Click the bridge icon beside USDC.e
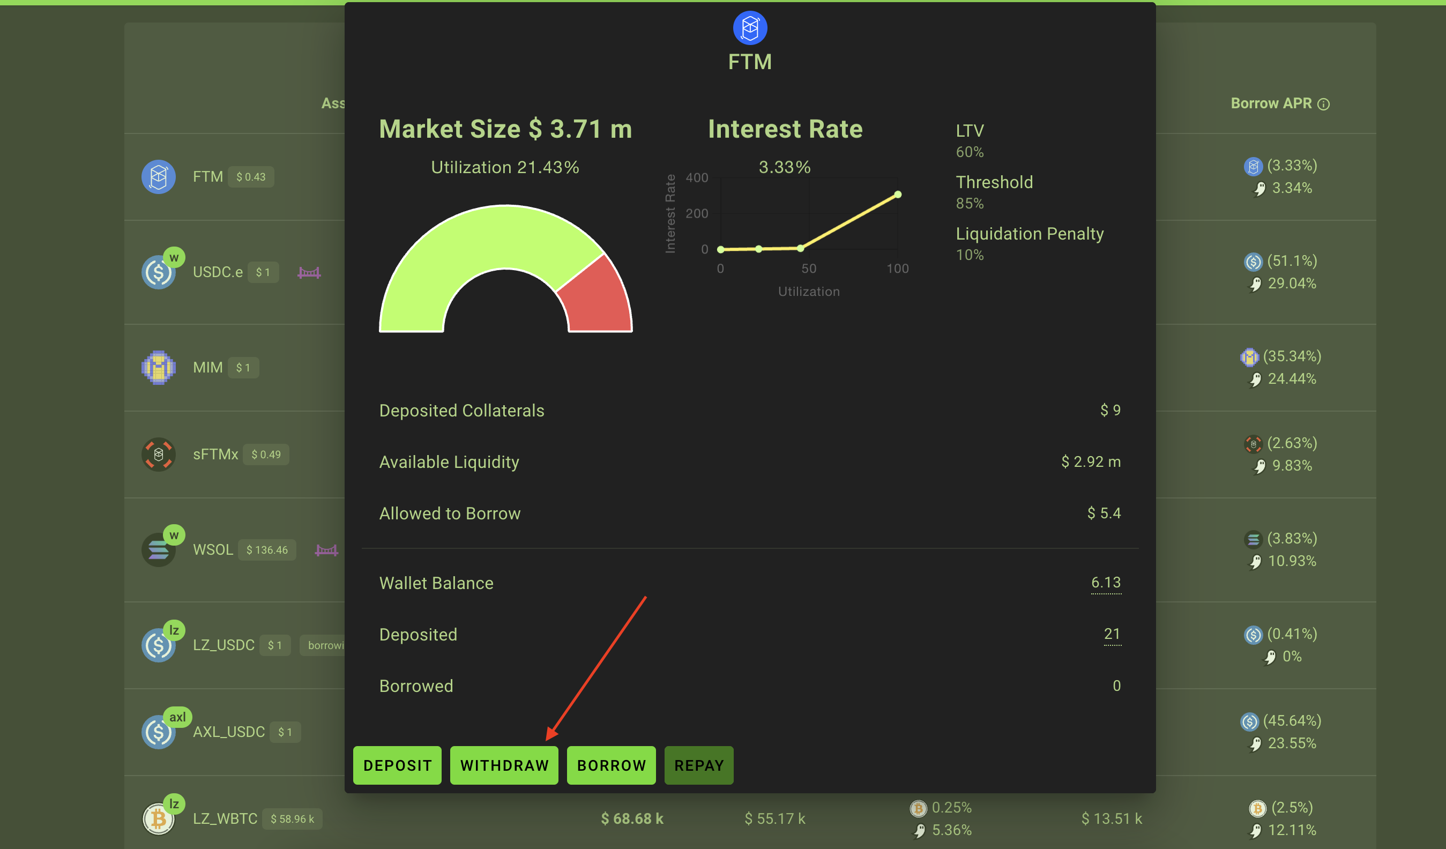 [309, 273]
